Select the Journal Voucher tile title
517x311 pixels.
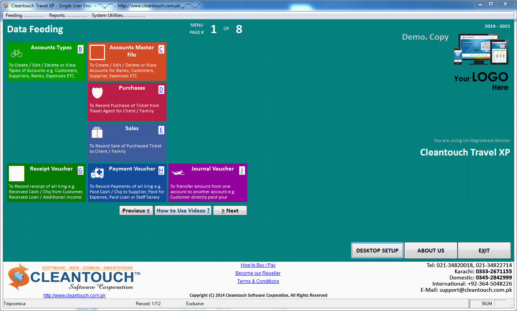[213, 169]
